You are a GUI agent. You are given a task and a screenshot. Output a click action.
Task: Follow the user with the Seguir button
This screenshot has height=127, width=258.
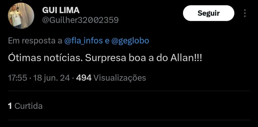(208, 13)
